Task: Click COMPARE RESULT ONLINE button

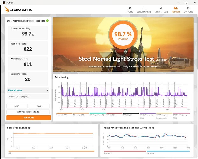Action: 28,112
